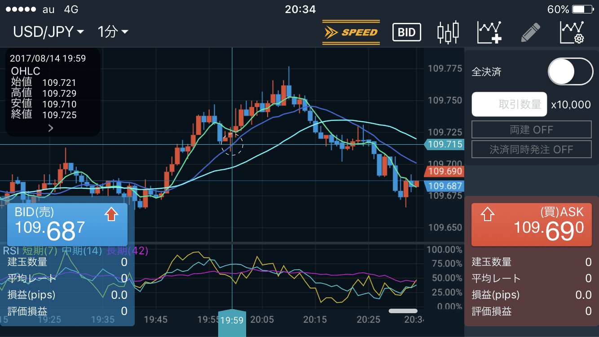
Task: Tap the 終値 109.725 closing value
Action: click(44, 115)
